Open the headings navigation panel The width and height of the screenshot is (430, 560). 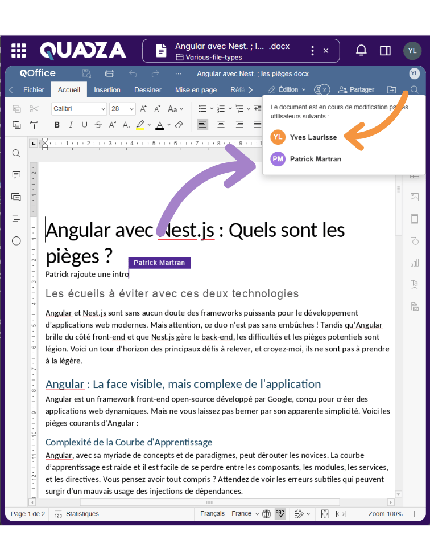(16, 219)
